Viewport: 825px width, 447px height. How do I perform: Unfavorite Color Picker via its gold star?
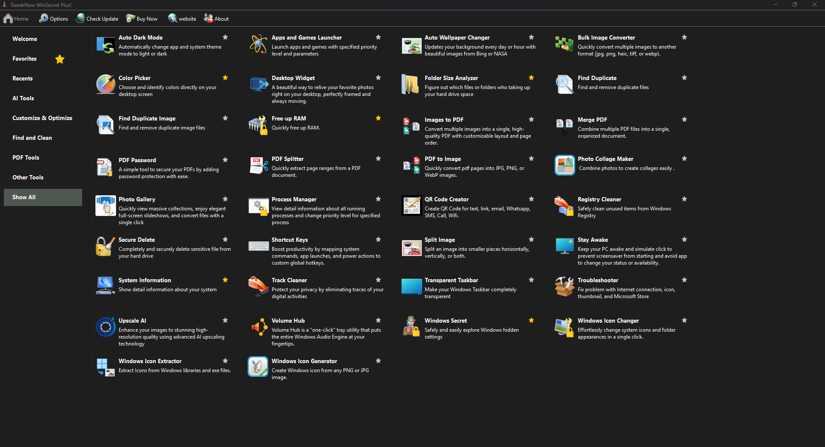pos(225,78)
